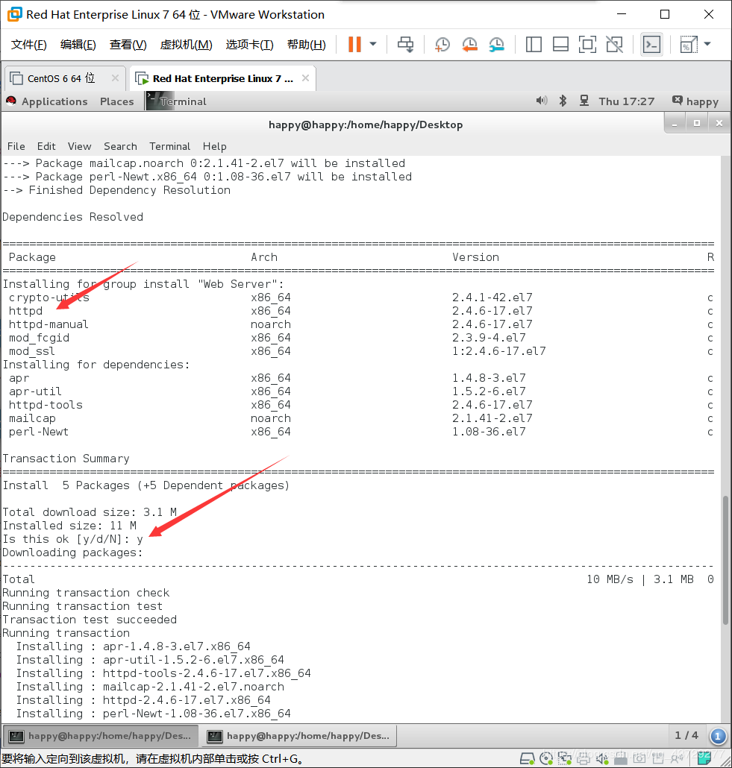
Task: Click the network connection icon in GNOME panel
Action: [x=584, y=101]
